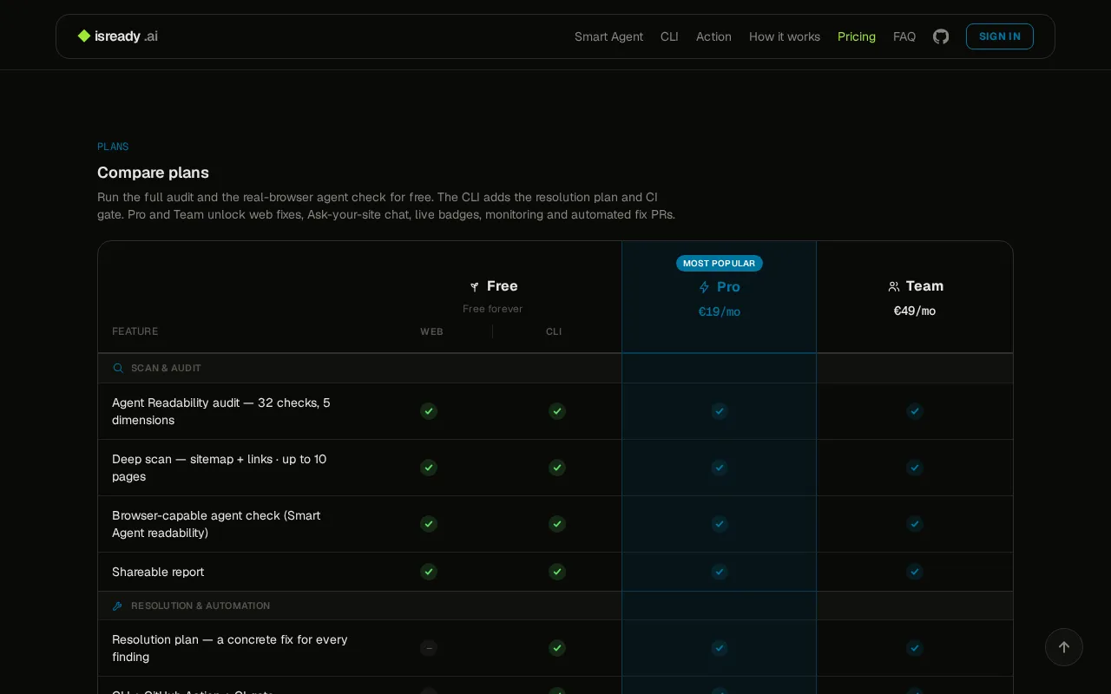Select the Free plan heading
The width and height of the screenshot is (1111, 694).
click(503, 286)
